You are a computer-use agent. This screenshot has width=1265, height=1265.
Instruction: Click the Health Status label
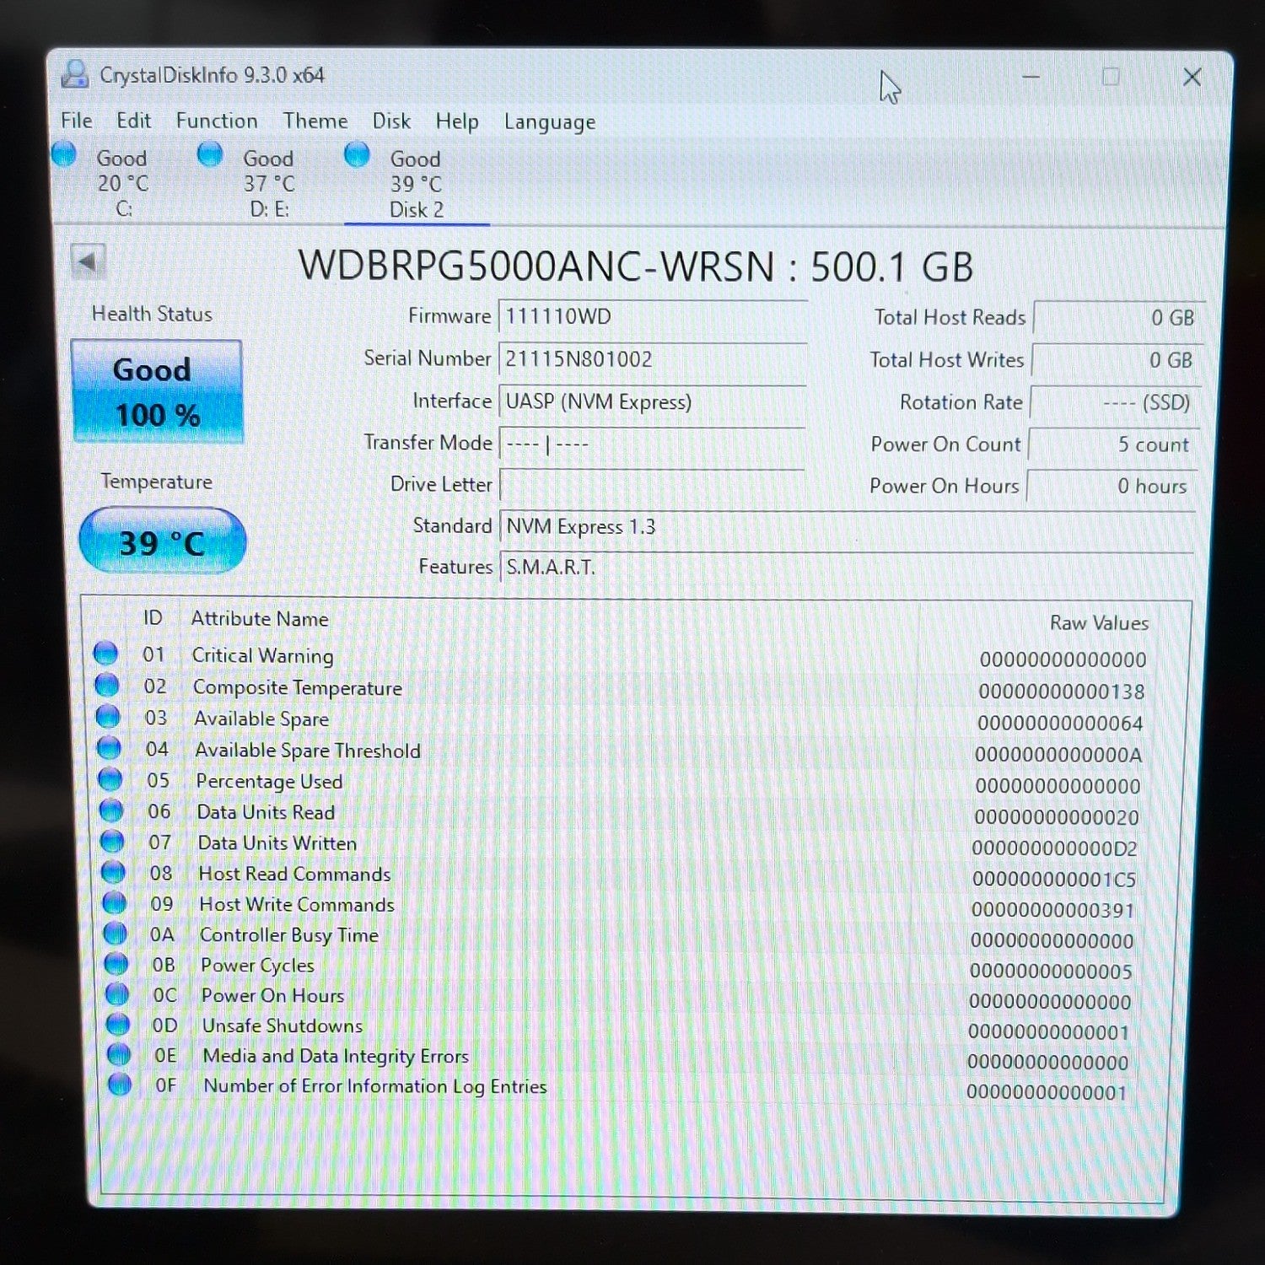152,314
